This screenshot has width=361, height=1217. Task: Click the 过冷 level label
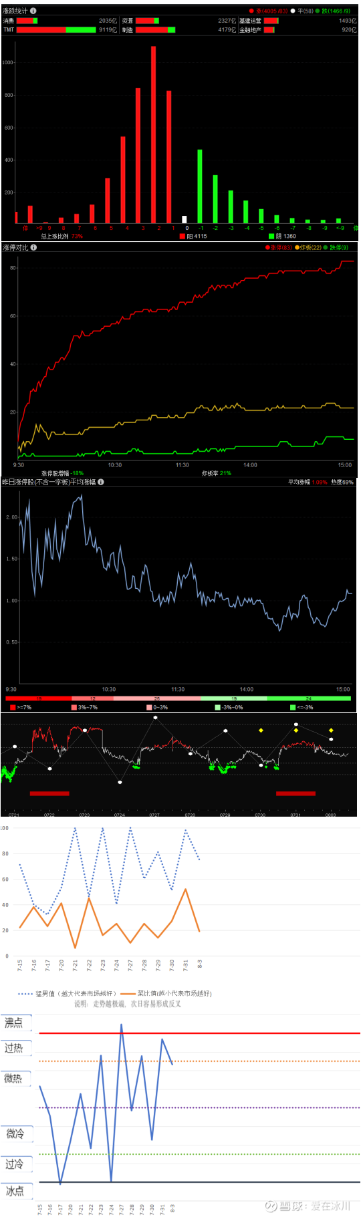[15, 1164]
